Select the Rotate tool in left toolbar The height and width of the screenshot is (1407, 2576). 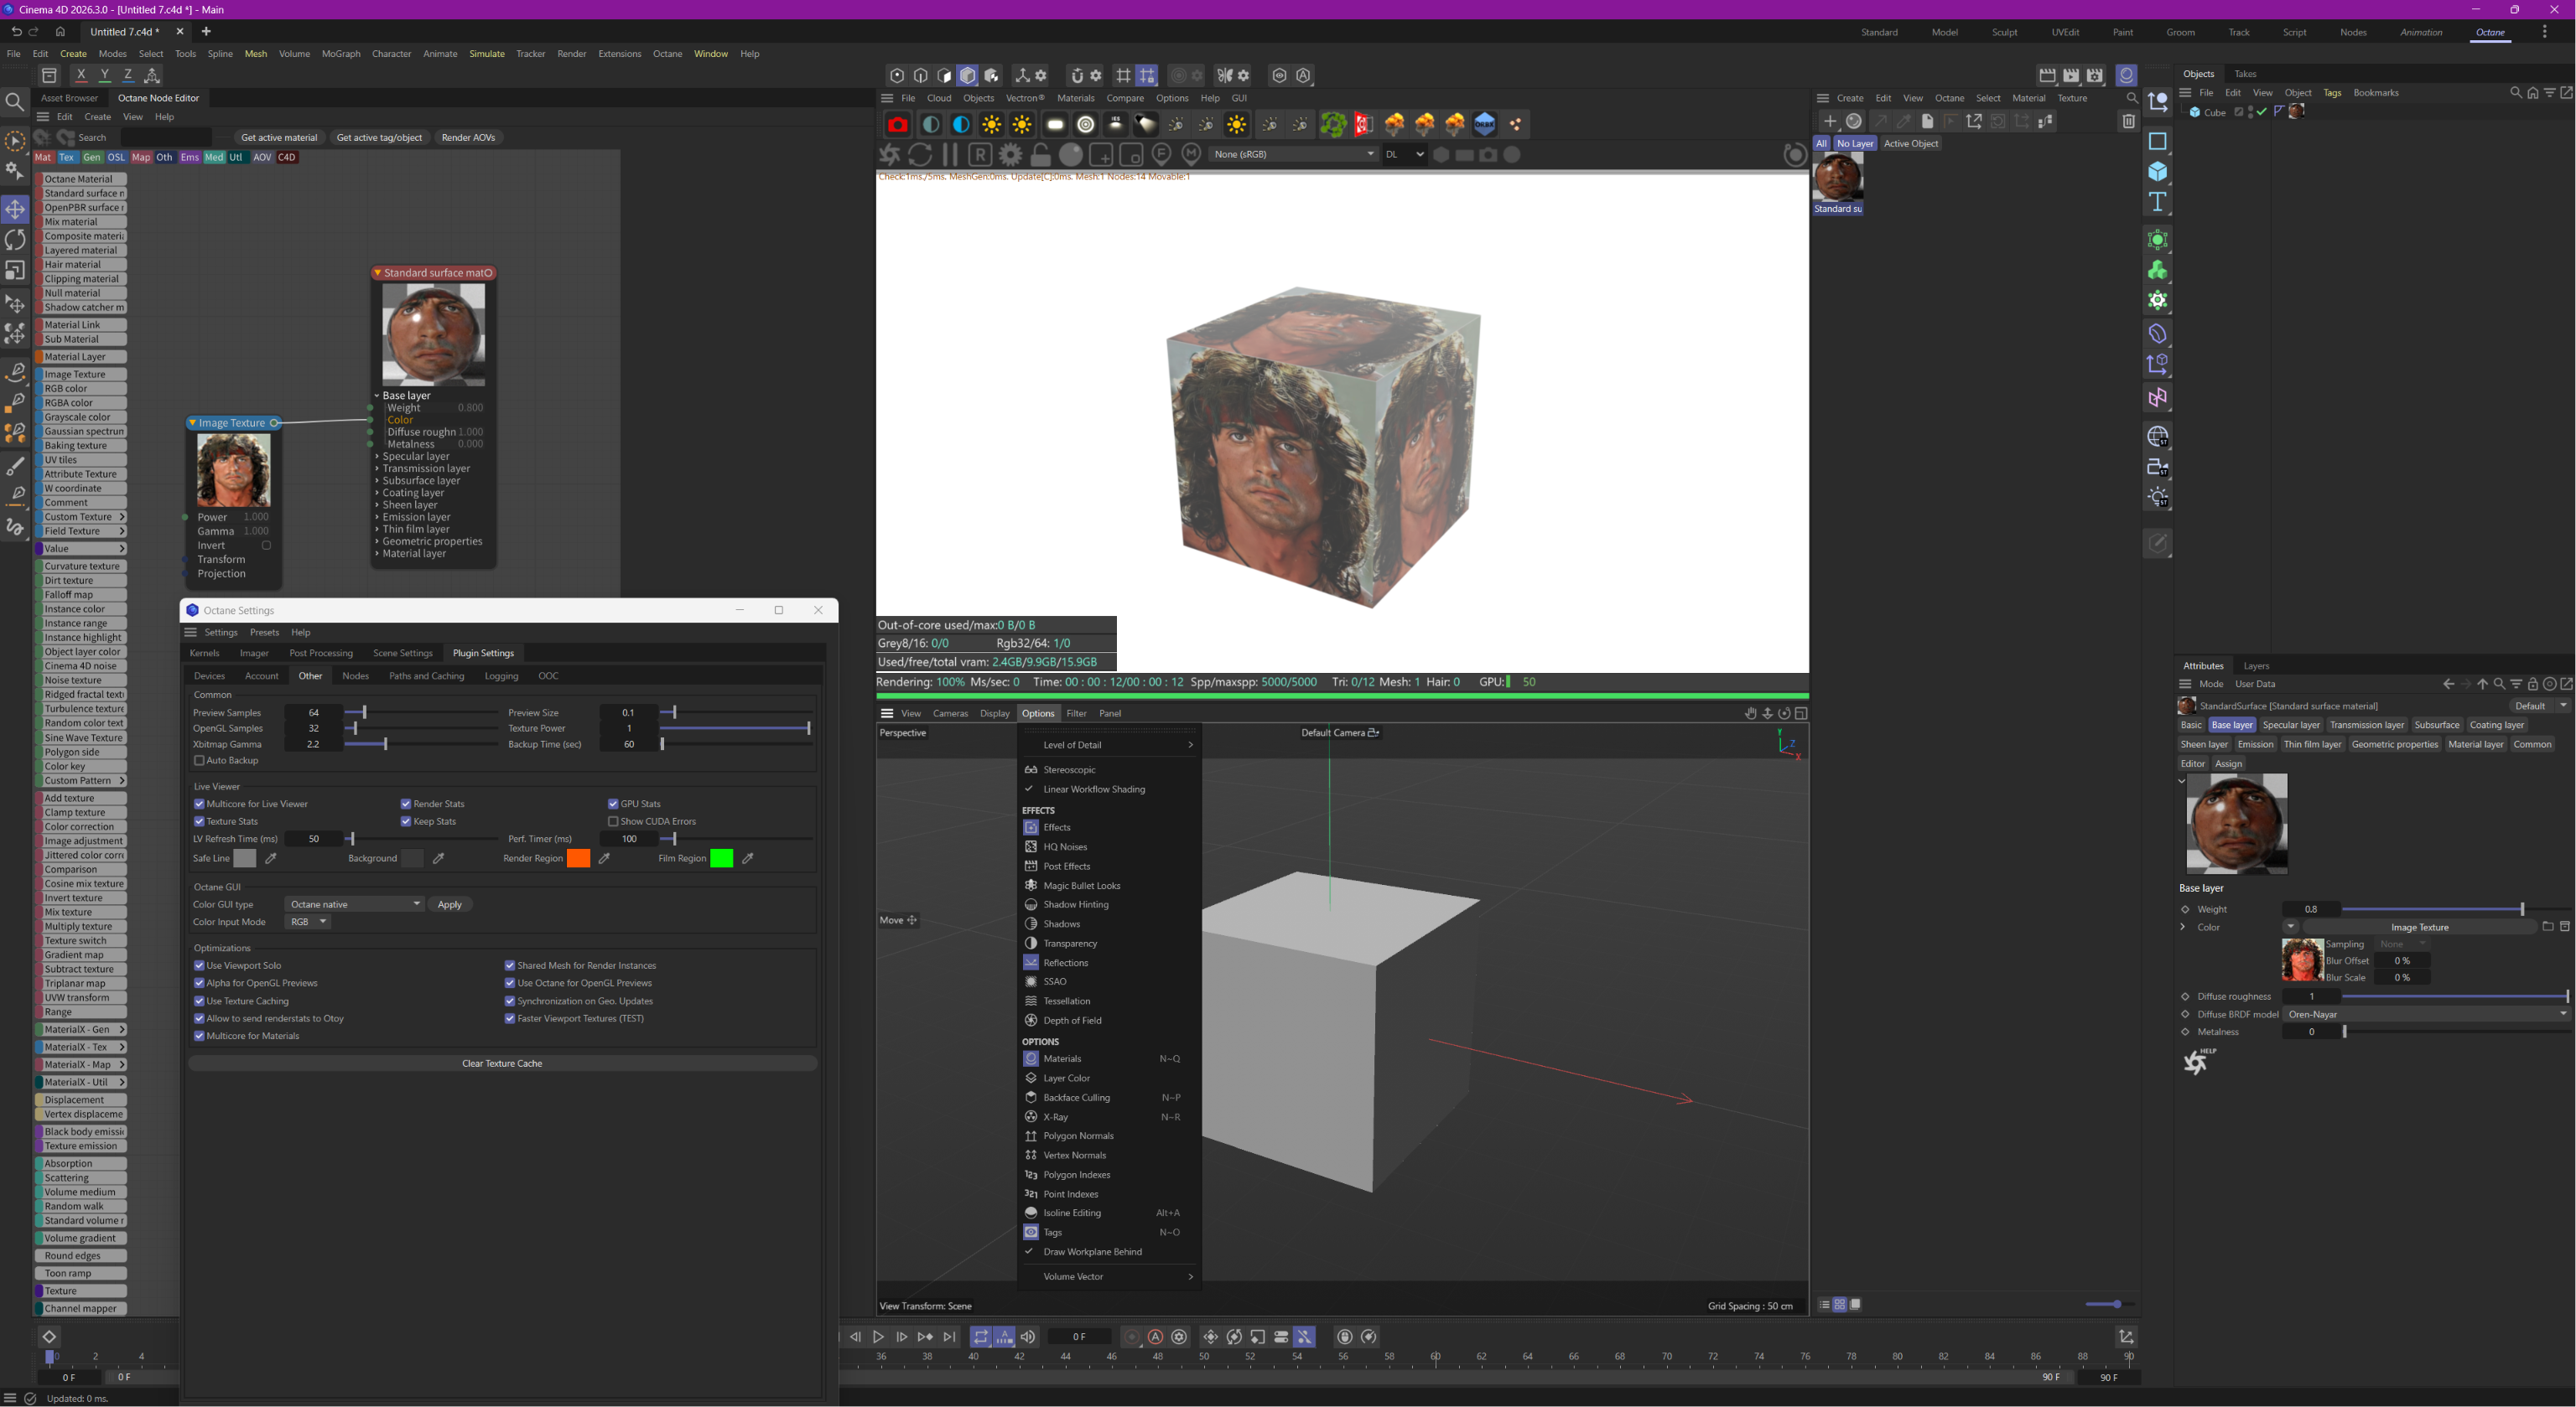[x=15, y=240]
